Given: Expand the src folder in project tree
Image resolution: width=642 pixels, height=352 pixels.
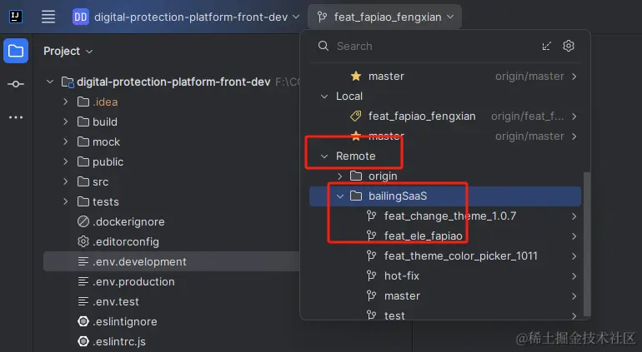Looking at the screenshot, I should click(66, 181).
